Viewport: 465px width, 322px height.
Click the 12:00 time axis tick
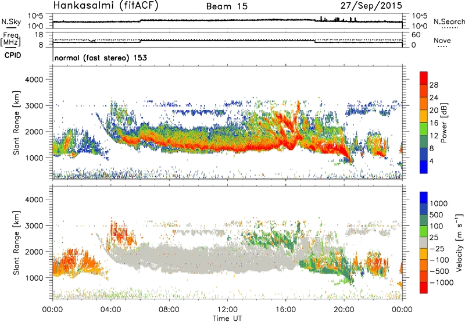tap(227, 310)
